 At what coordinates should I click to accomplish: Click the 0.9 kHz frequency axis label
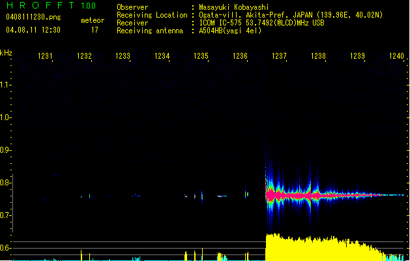pos(5,150)
